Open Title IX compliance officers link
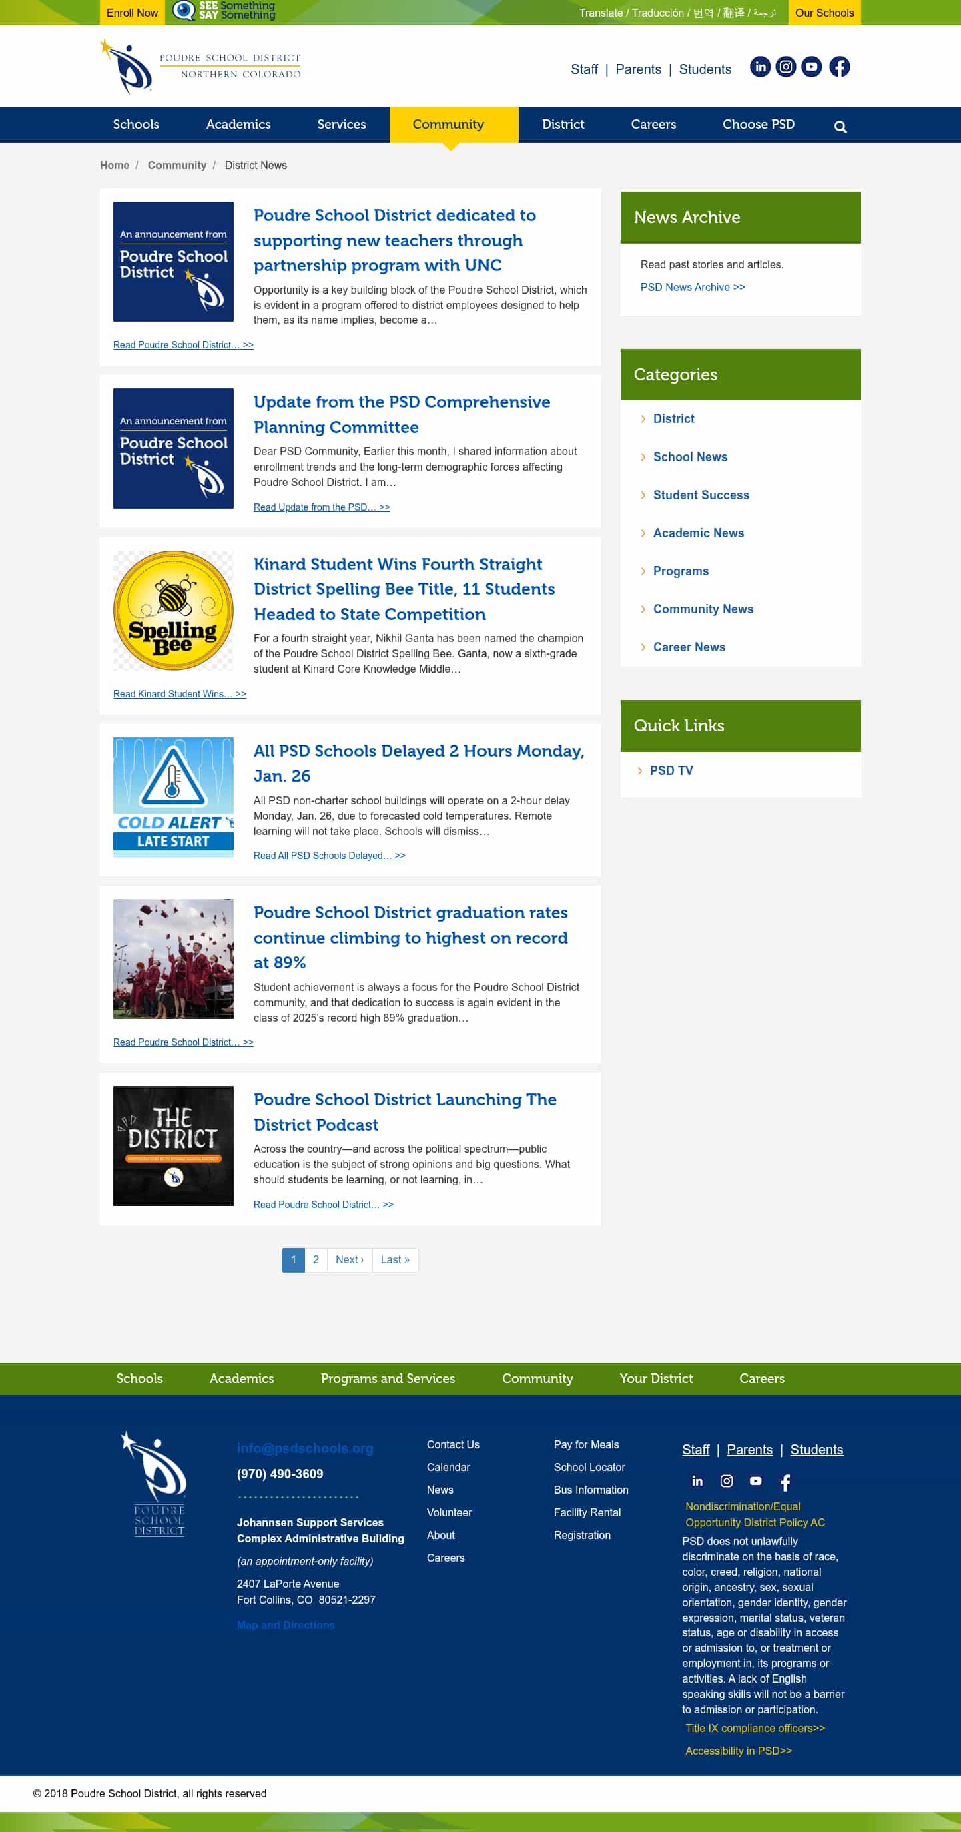This screenshot has width=961, height=1832. [x=755, y=1728]
